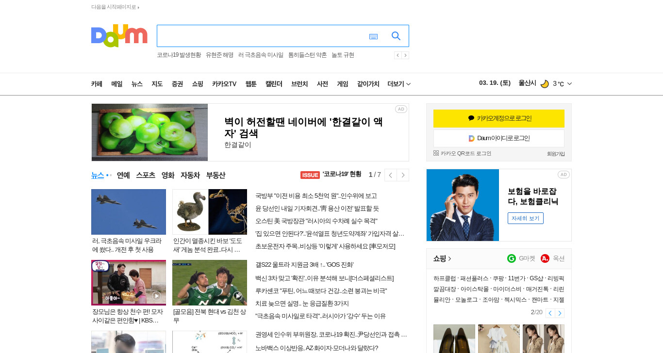Go to previous news page arrow
Screen dimensions: 663x353
point(391,175)
